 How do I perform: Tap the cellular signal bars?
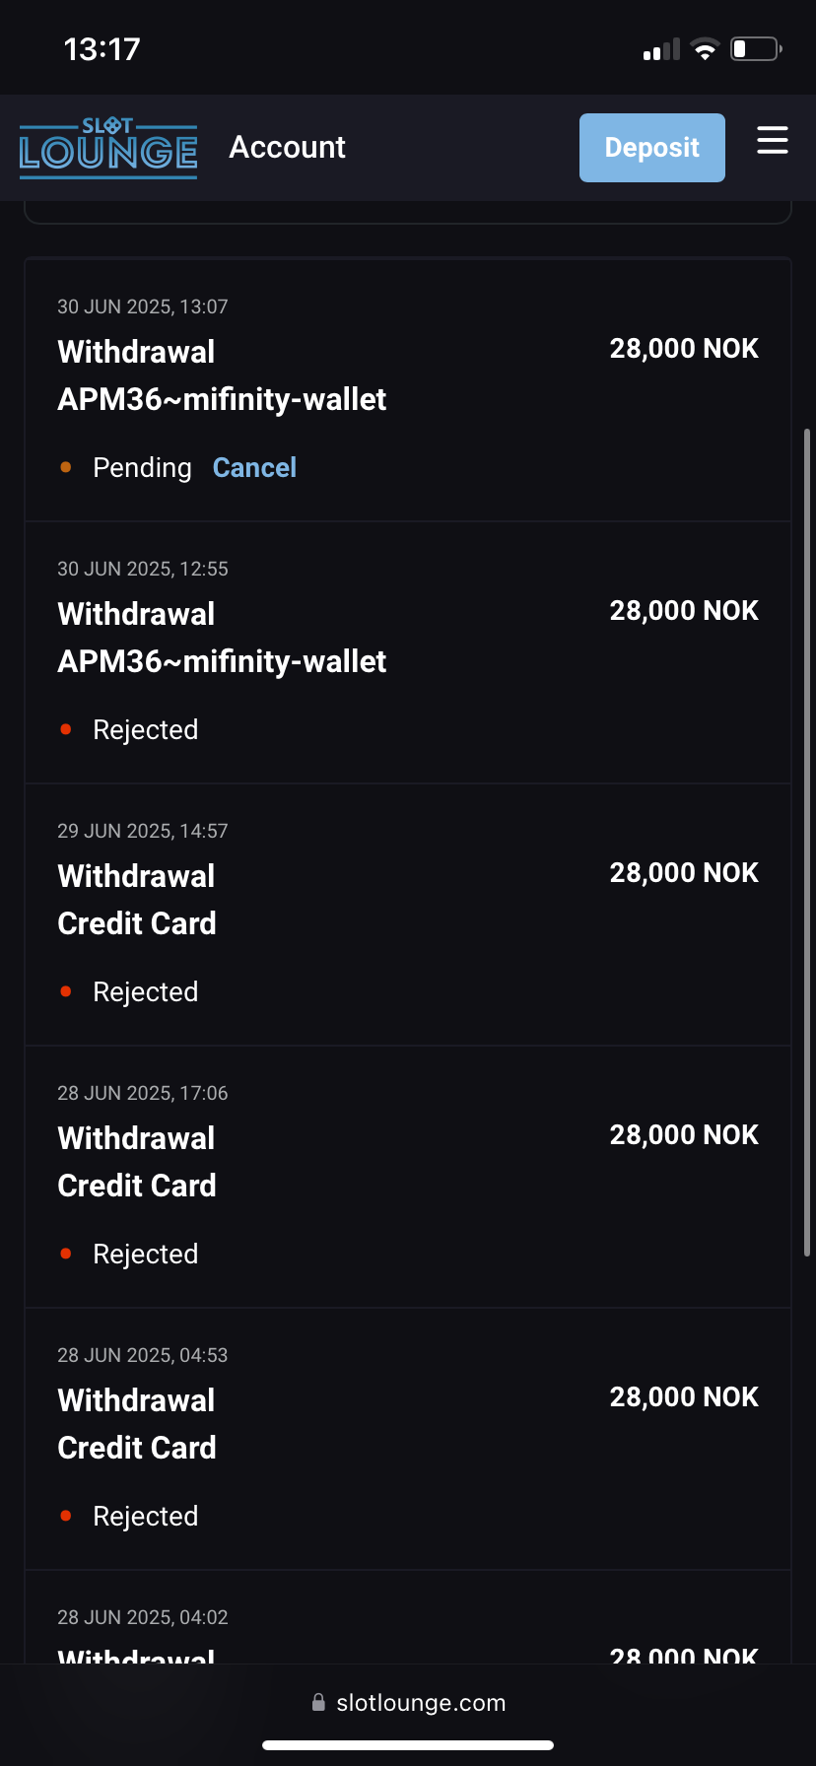coord(661,50)
